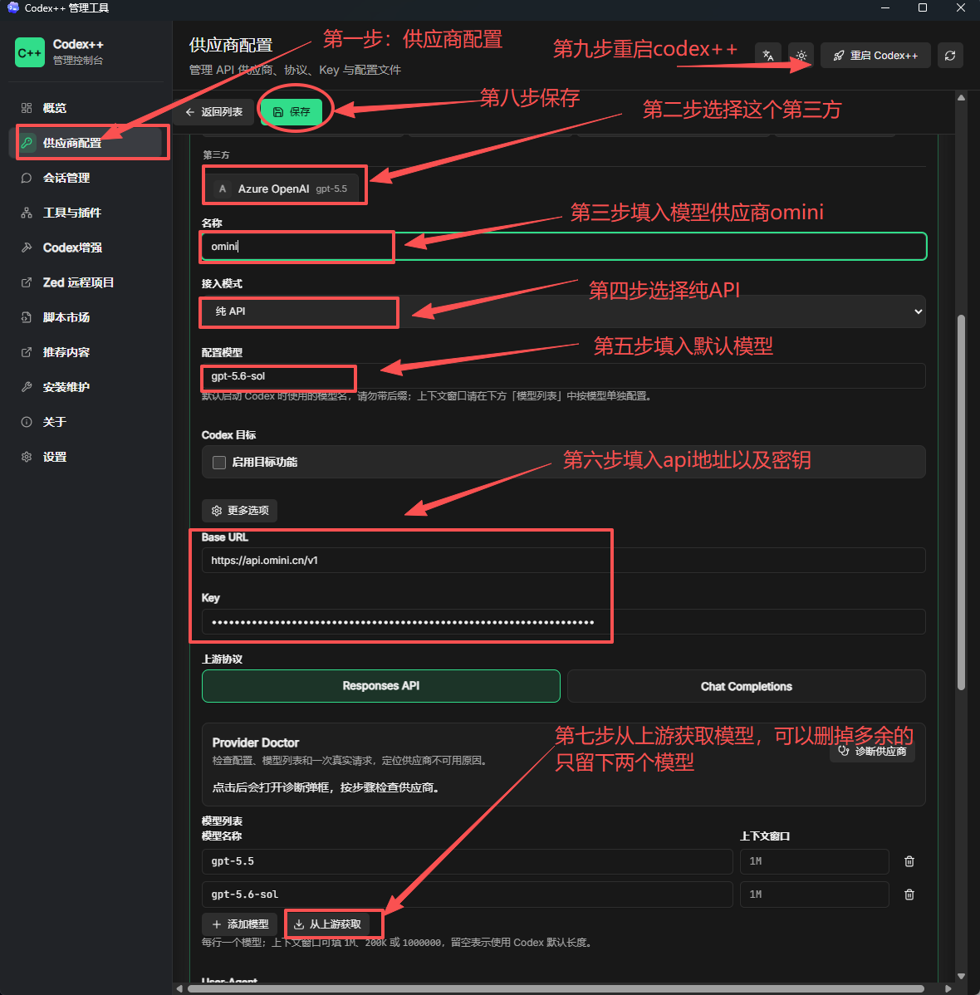This screenshot has height=995, width=980.
Task: Click 从上游获取 fetch from upstream button
Action: [327, 924]
